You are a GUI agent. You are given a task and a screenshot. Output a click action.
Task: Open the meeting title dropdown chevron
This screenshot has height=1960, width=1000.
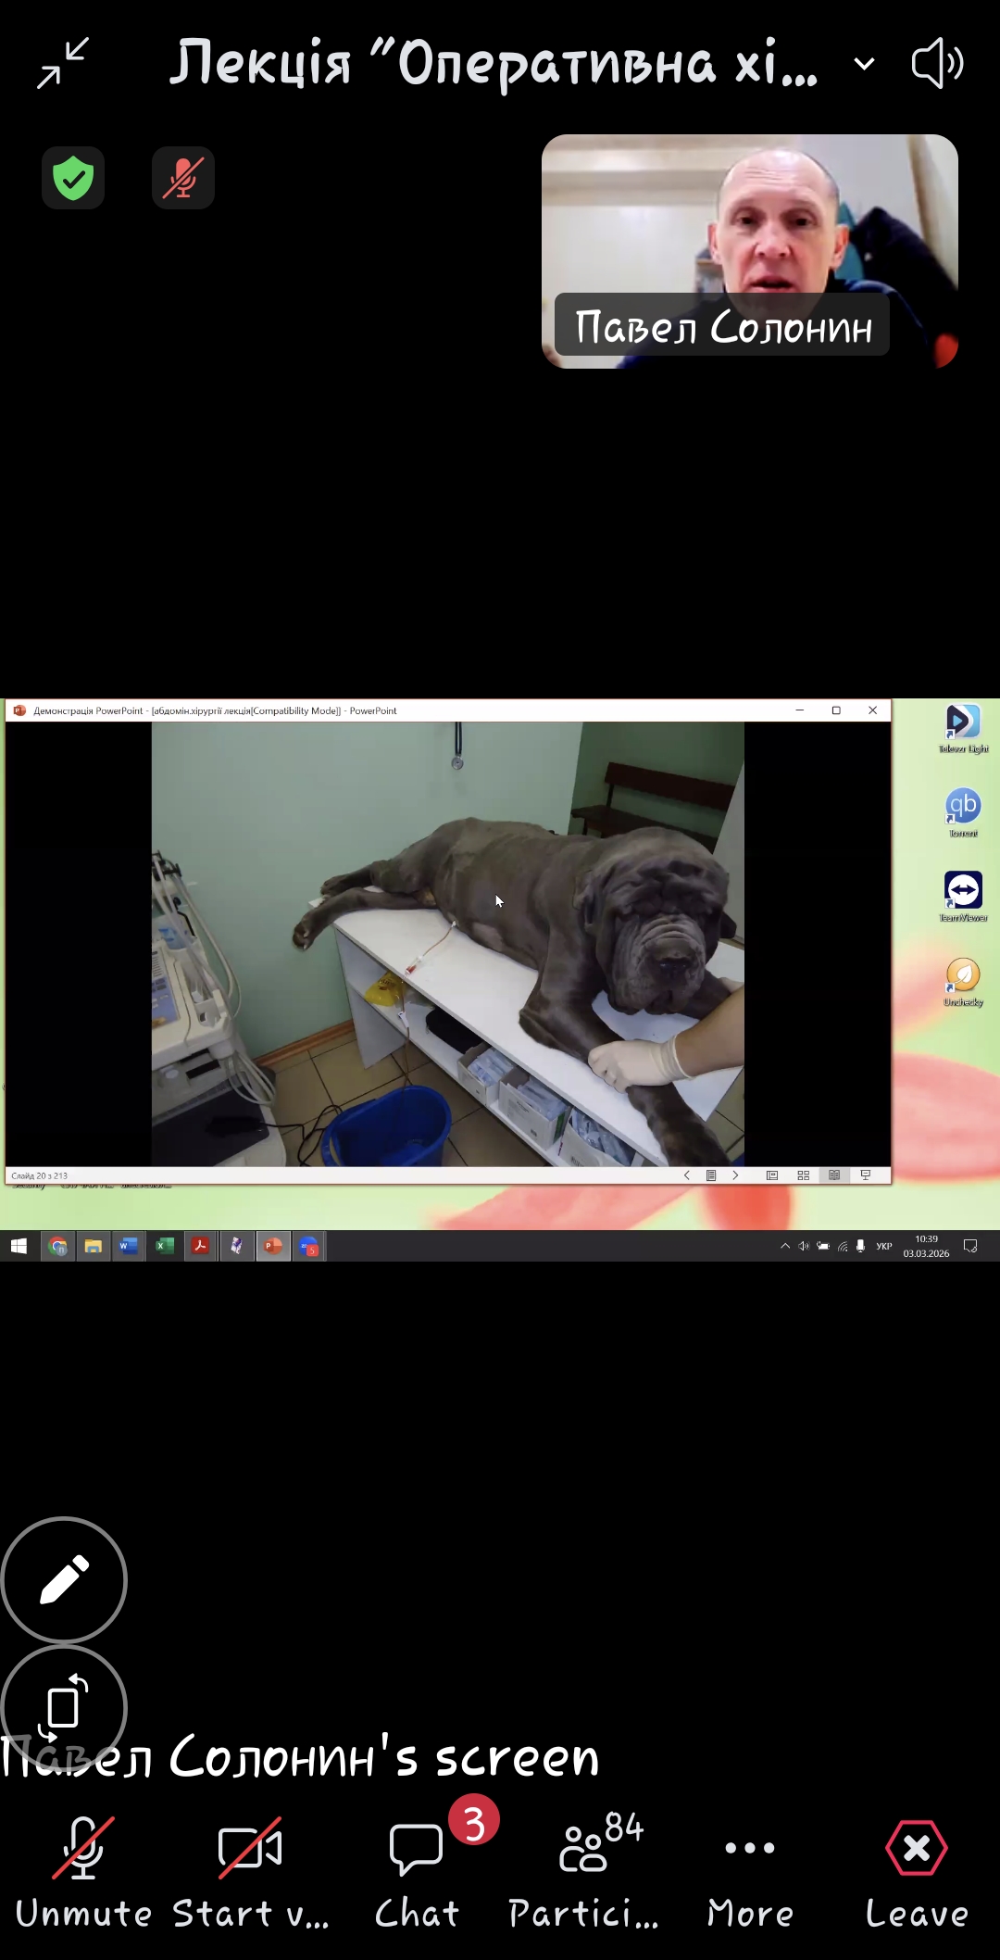point(864,64)
